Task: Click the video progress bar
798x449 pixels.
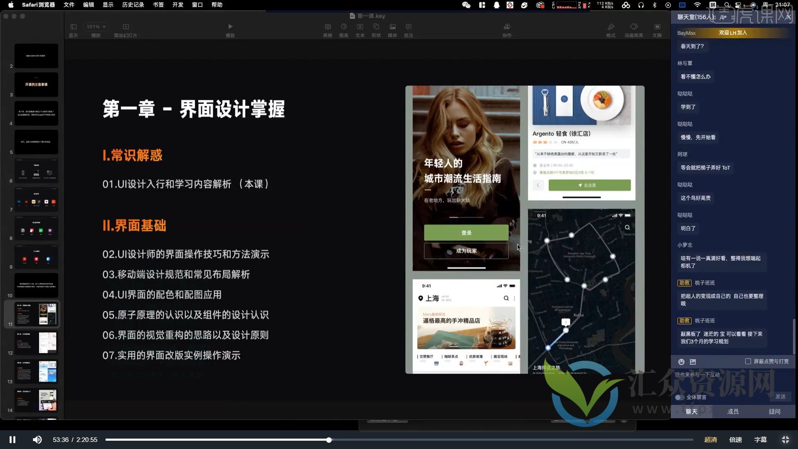Action: [x=328, y=439]
